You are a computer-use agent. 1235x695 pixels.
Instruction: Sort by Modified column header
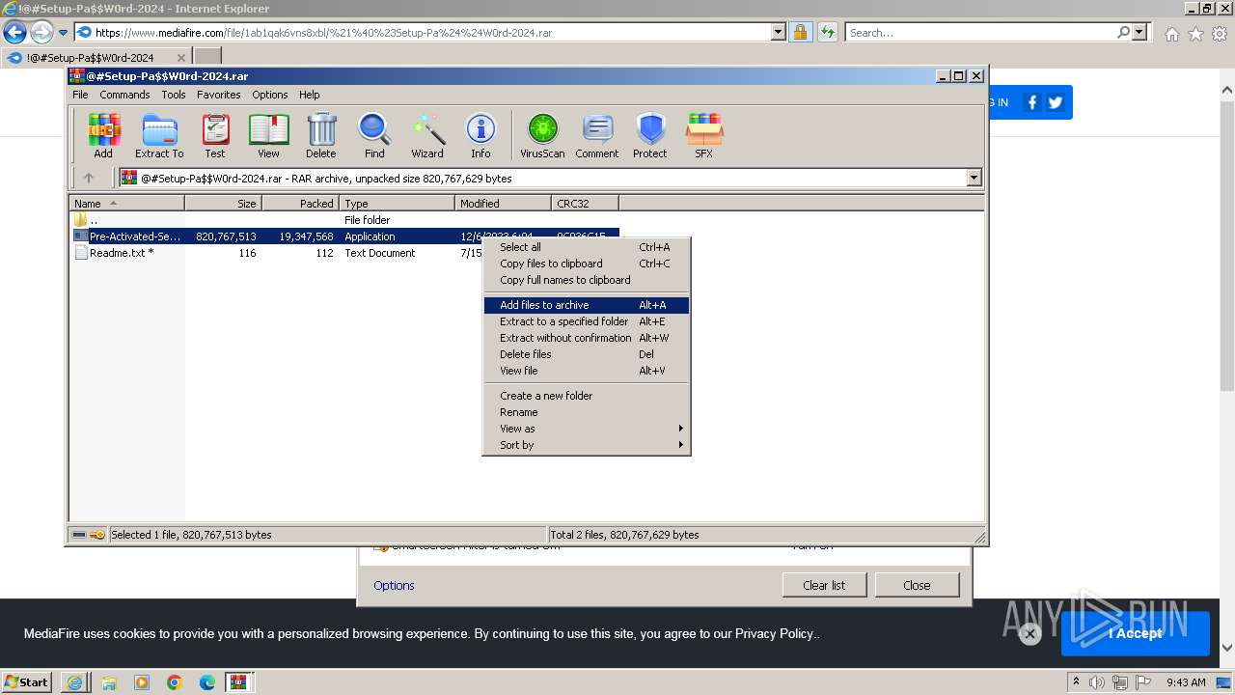tap(503, 203)
